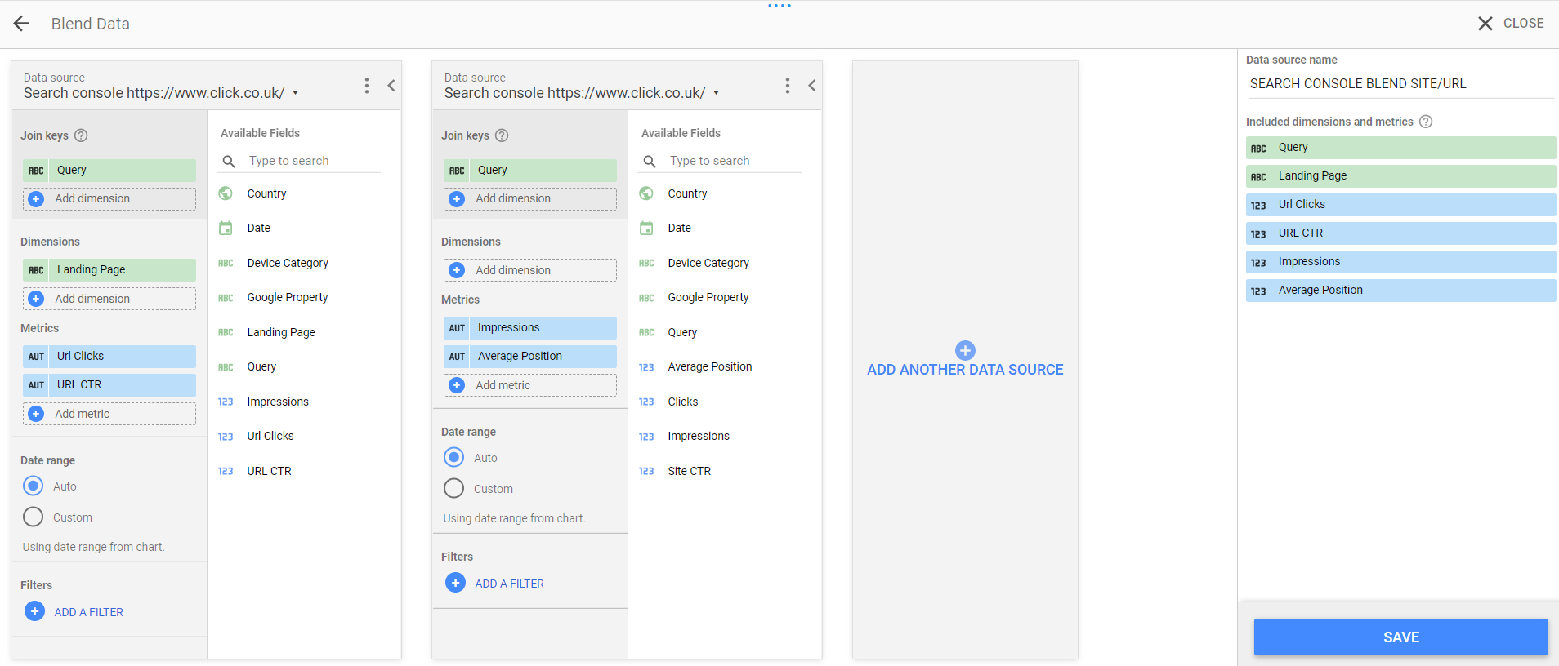Select Country field in first source list
The width and height of the screenshot is (1559, 666).
pyautogui.click(x=266, y=194)
